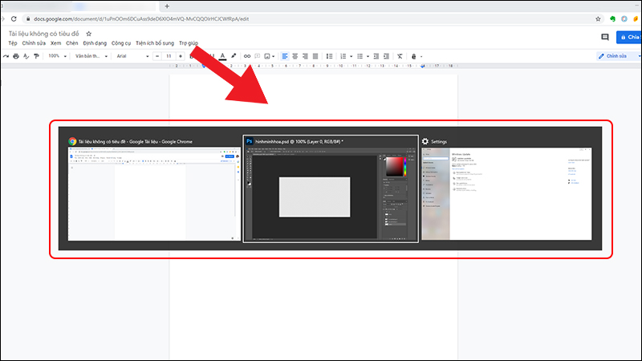This screenshot has height=361, width=642.
Task: Click the plus button to increase font size
Action: (x=181, y=56)
